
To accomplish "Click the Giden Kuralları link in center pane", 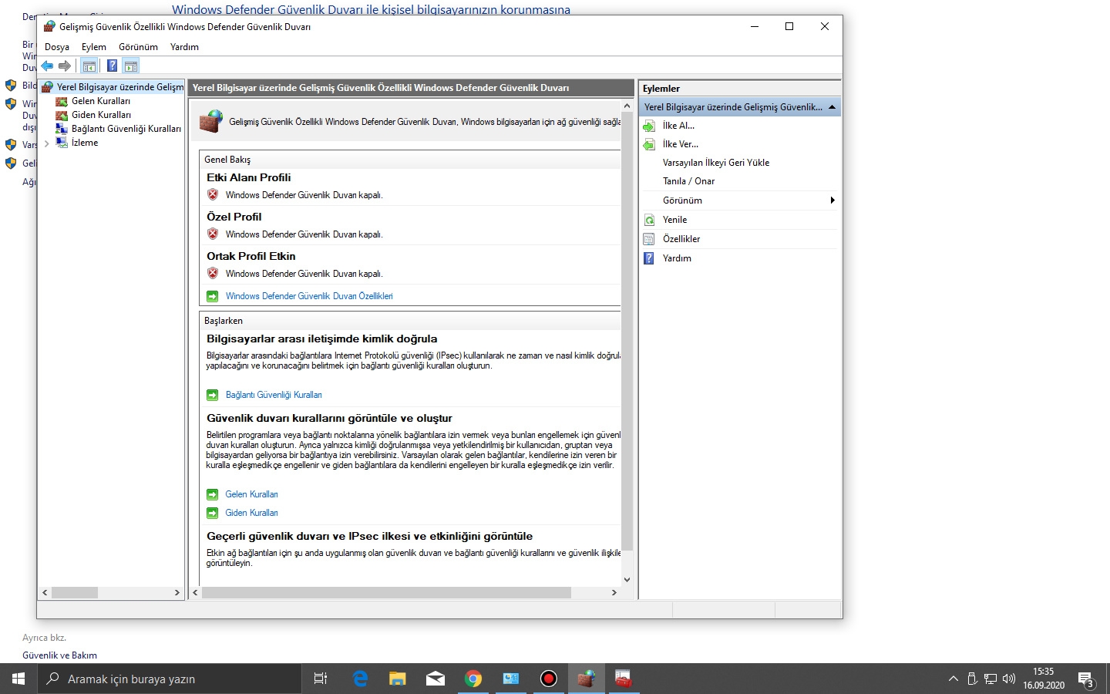I will click(251, 513).
